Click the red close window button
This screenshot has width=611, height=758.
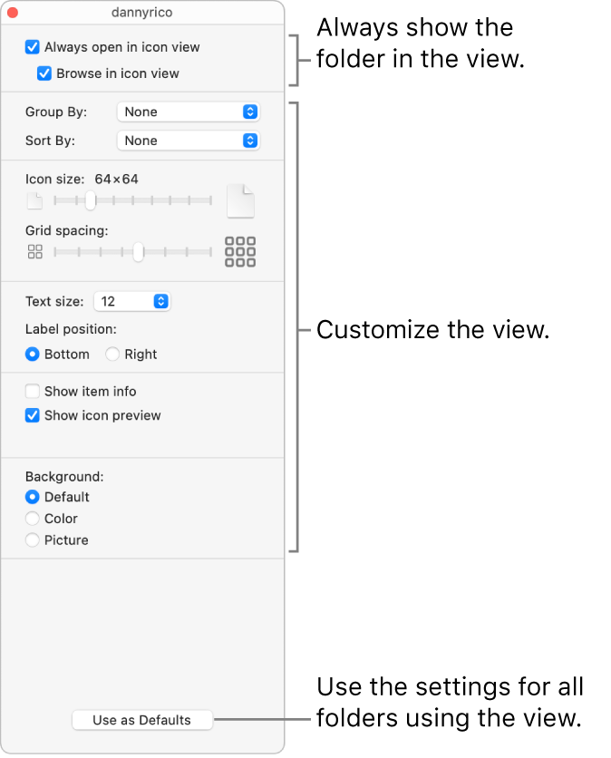pos(14,14)
